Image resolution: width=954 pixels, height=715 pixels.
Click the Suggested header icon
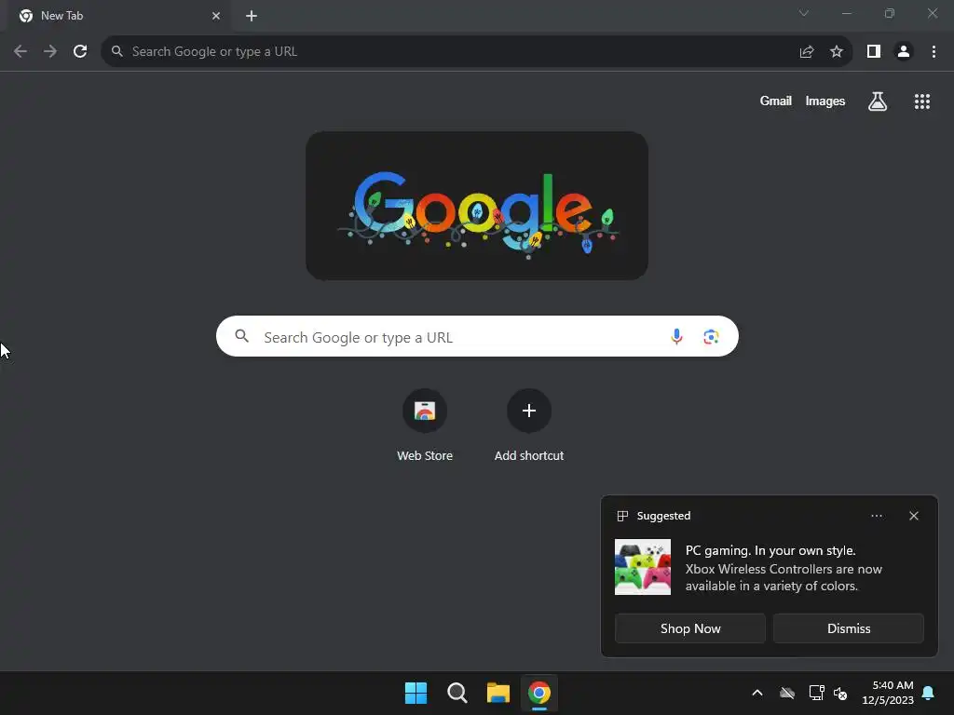(x=622, y=516)
